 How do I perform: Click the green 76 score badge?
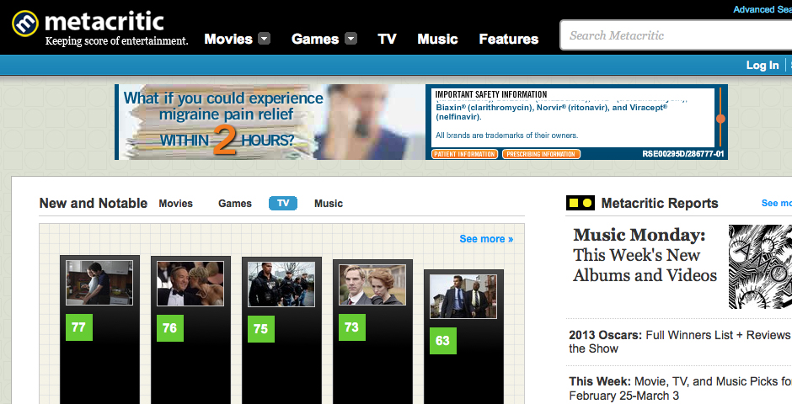click(169, 328)
